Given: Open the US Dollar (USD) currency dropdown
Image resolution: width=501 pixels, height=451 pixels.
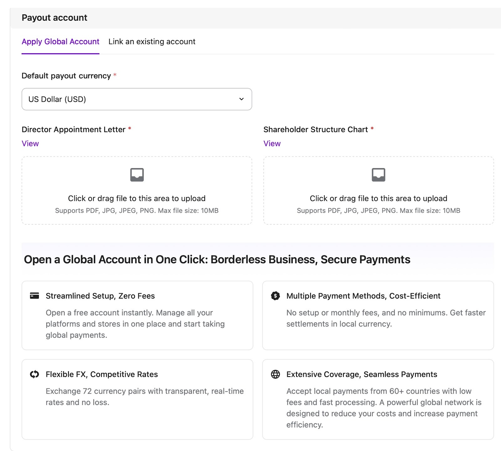Looking at the screenshot, I should 137,99.
